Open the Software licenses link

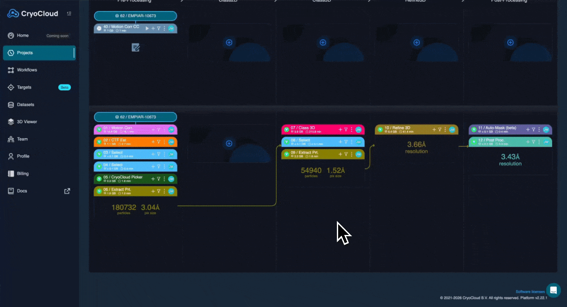click(x=530, y=292)
